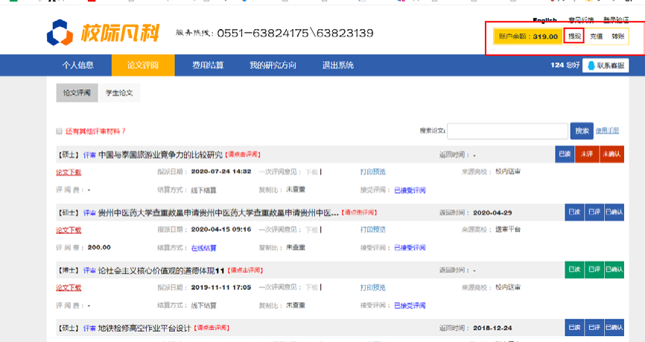Click 论文下载 link for the first thesis
Screen dimensions: 645x342
coord(69,171)
